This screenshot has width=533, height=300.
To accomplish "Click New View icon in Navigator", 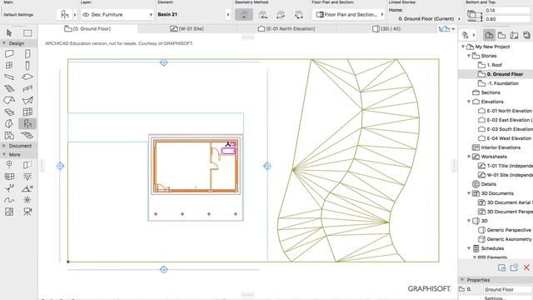I will point(514,267).
